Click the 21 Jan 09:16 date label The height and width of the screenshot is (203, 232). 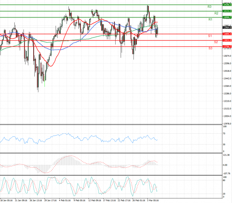click(21, 200)
